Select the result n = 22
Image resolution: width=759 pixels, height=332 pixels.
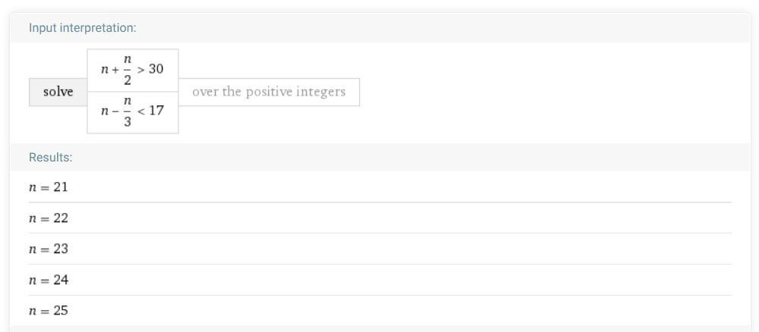tap(49, 218)
